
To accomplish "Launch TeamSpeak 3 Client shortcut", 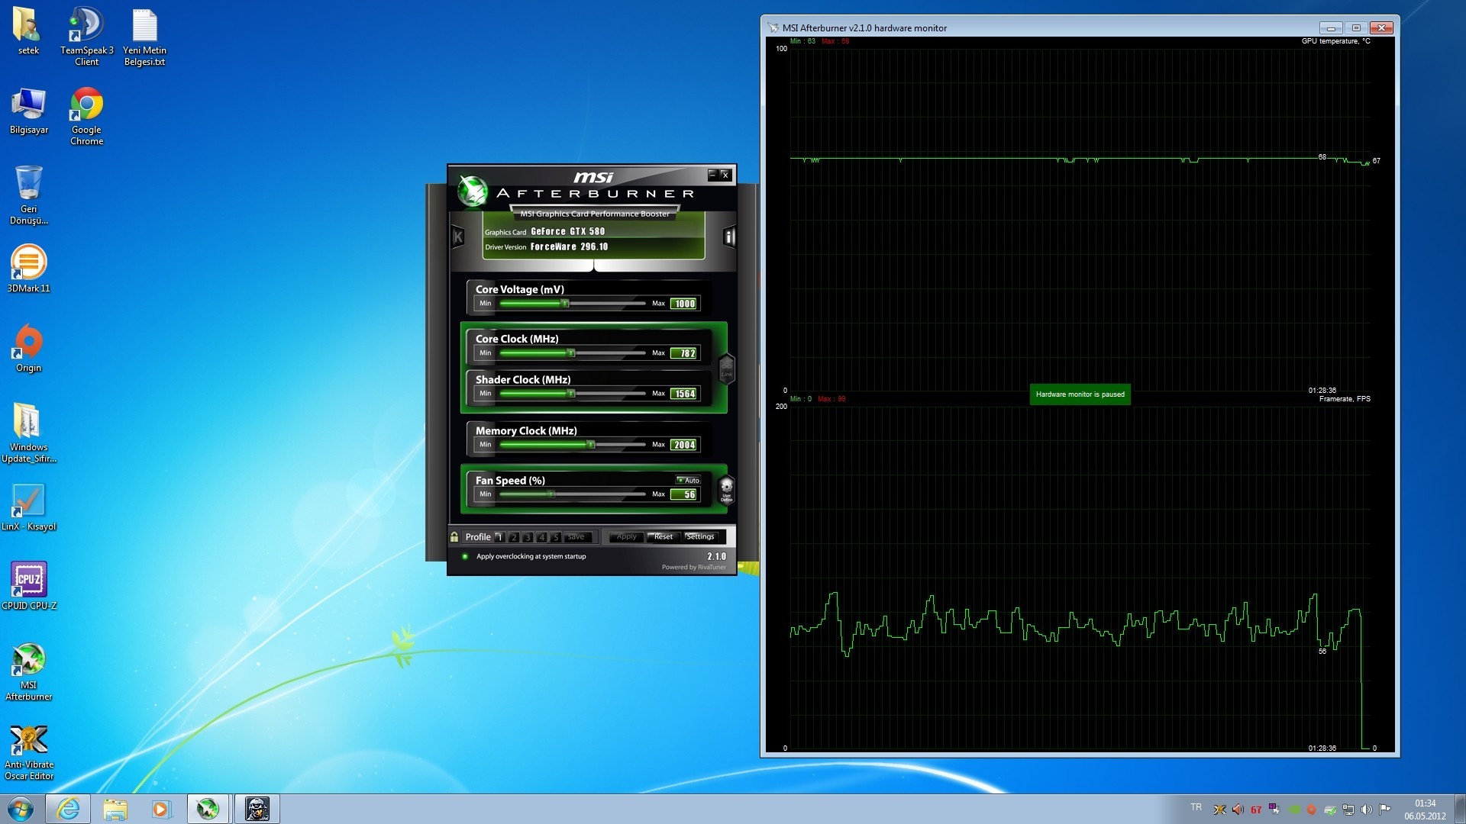I will click(x=86, y=36).
